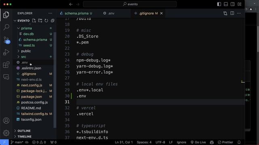This screenshot has width=259, height=145.
Task: Open README.md in Explorer
Action: 31,108
